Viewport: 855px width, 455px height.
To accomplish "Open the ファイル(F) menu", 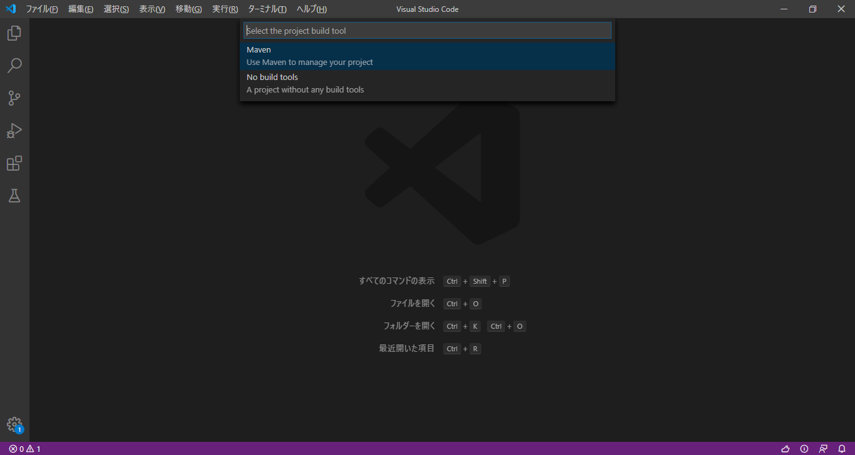I will pyautogui.click(x=42, y=9).
